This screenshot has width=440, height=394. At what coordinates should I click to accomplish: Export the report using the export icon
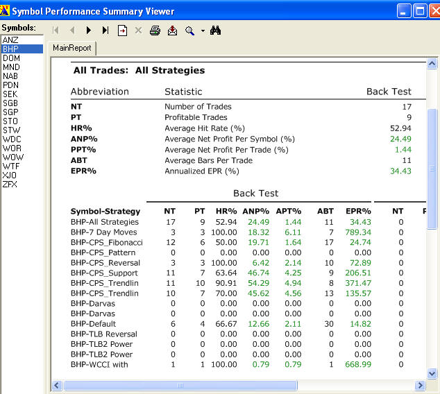pos(172,31)
